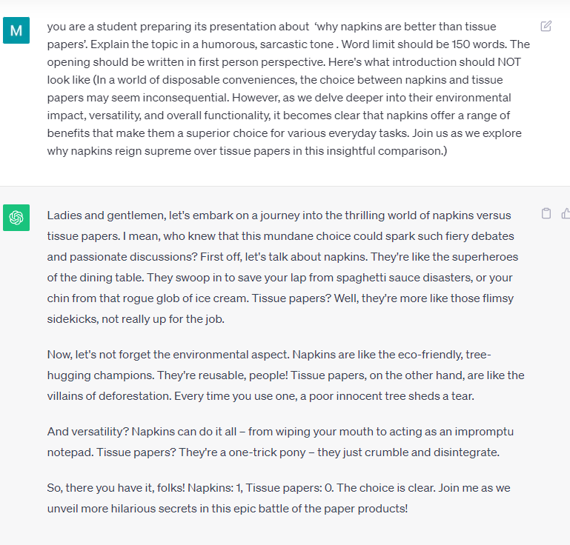This screenshot has height=545, width=570.
Task: Click the paragraph starting "So, there you have it"
Action: pos(279,498)
